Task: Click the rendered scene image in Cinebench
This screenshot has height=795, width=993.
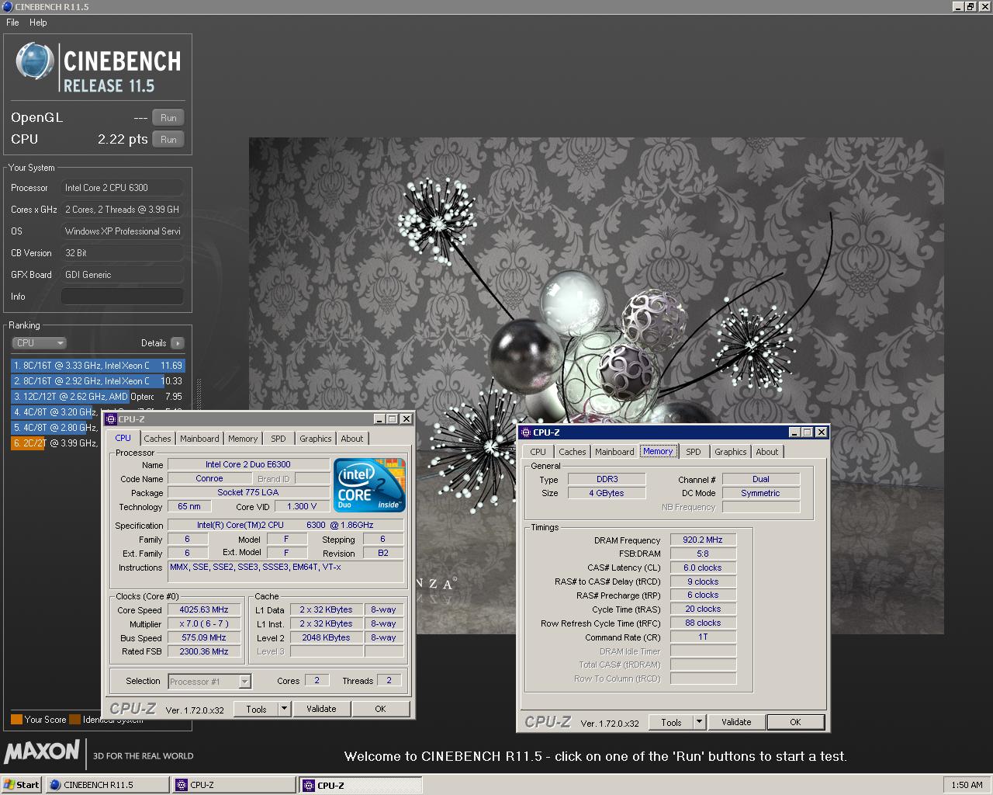Action: pos(596,386)
